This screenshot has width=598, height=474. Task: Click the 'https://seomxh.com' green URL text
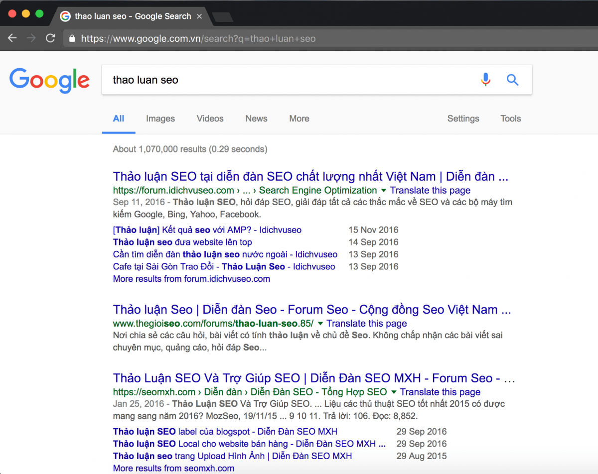pyautogui.click(x=154, y=392)
